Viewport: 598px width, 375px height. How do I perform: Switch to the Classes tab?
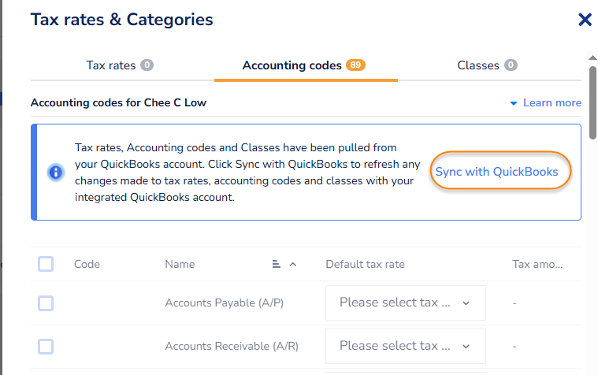point(478,65)
